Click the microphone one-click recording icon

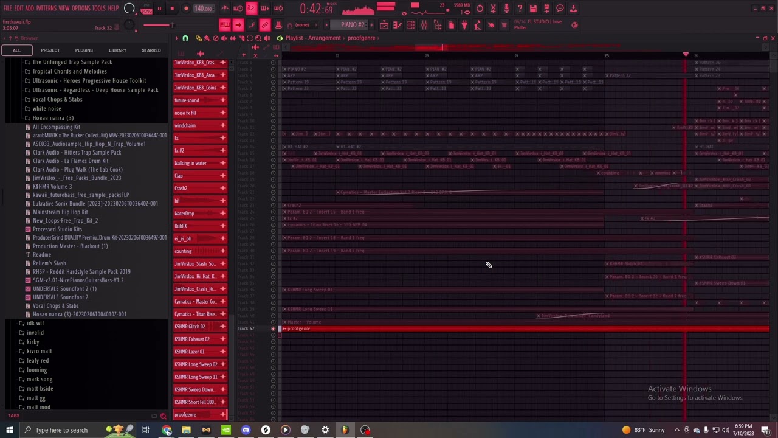pyautogui.click(x=506, y=9)
